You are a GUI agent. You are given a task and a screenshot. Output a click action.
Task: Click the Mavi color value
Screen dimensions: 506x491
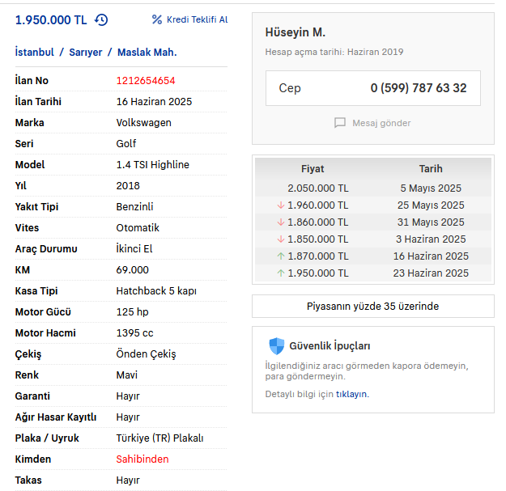[x=127, y=375]
